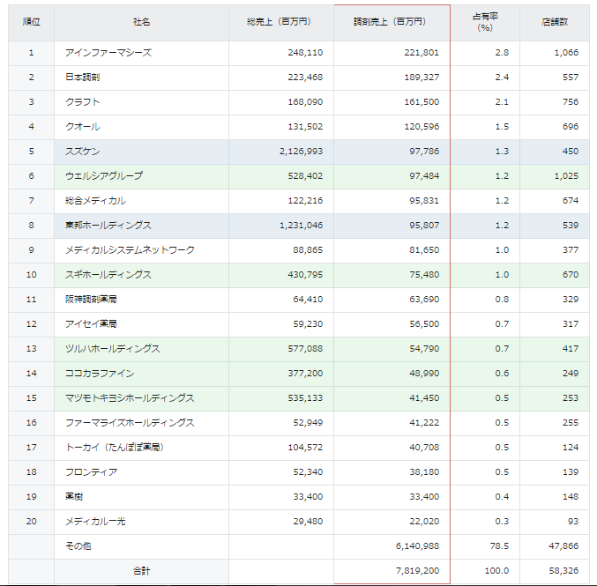The height and width of the screenshot is (586, 597).
Task: Select company name クオール
Action: click(x=82, y=127)
